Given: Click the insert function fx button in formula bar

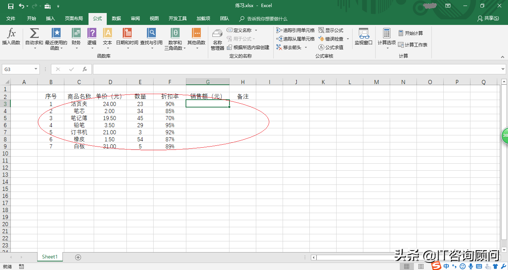Looking at the screenshot, I should [85, 69].
